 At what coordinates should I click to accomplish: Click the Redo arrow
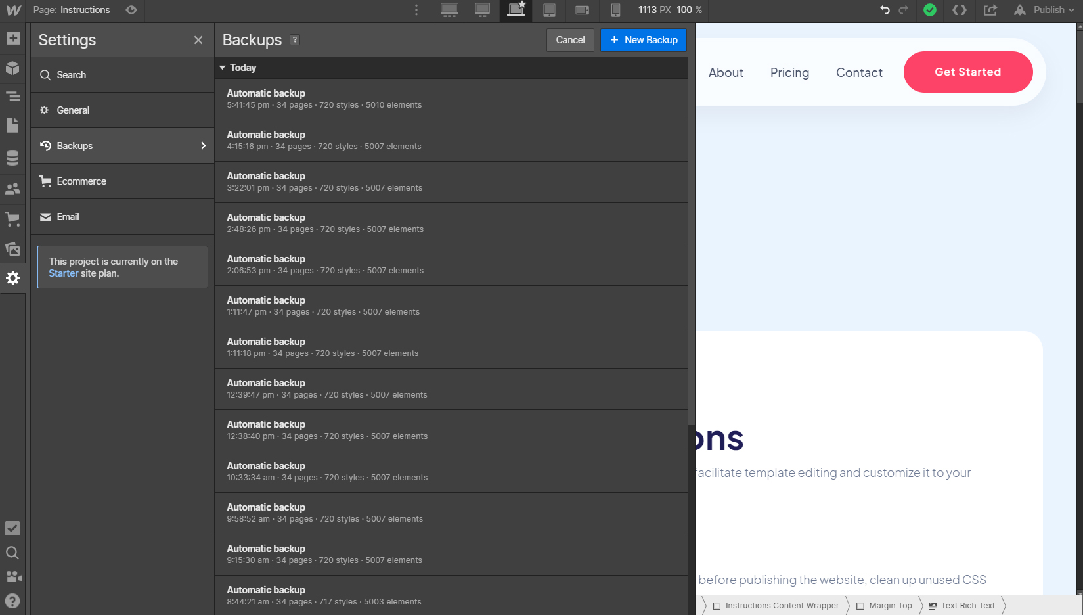(x=904, y=10)
